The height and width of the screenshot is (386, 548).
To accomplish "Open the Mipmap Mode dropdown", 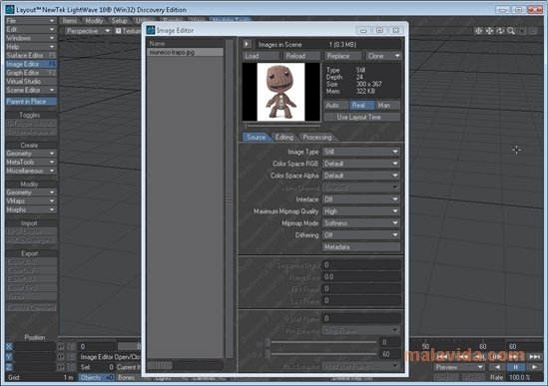I will pos(361,222).
